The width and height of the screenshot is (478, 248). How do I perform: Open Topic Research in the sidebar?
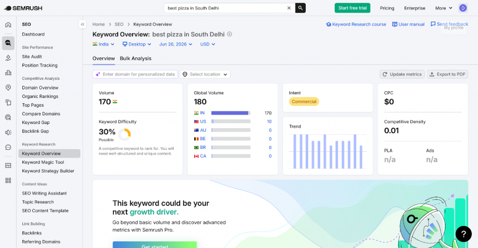(38, 202)
